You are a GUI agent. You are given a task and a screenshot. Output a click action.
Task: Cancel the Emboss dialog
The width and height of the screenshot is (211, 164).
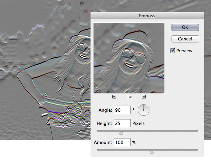click(185, 39)
